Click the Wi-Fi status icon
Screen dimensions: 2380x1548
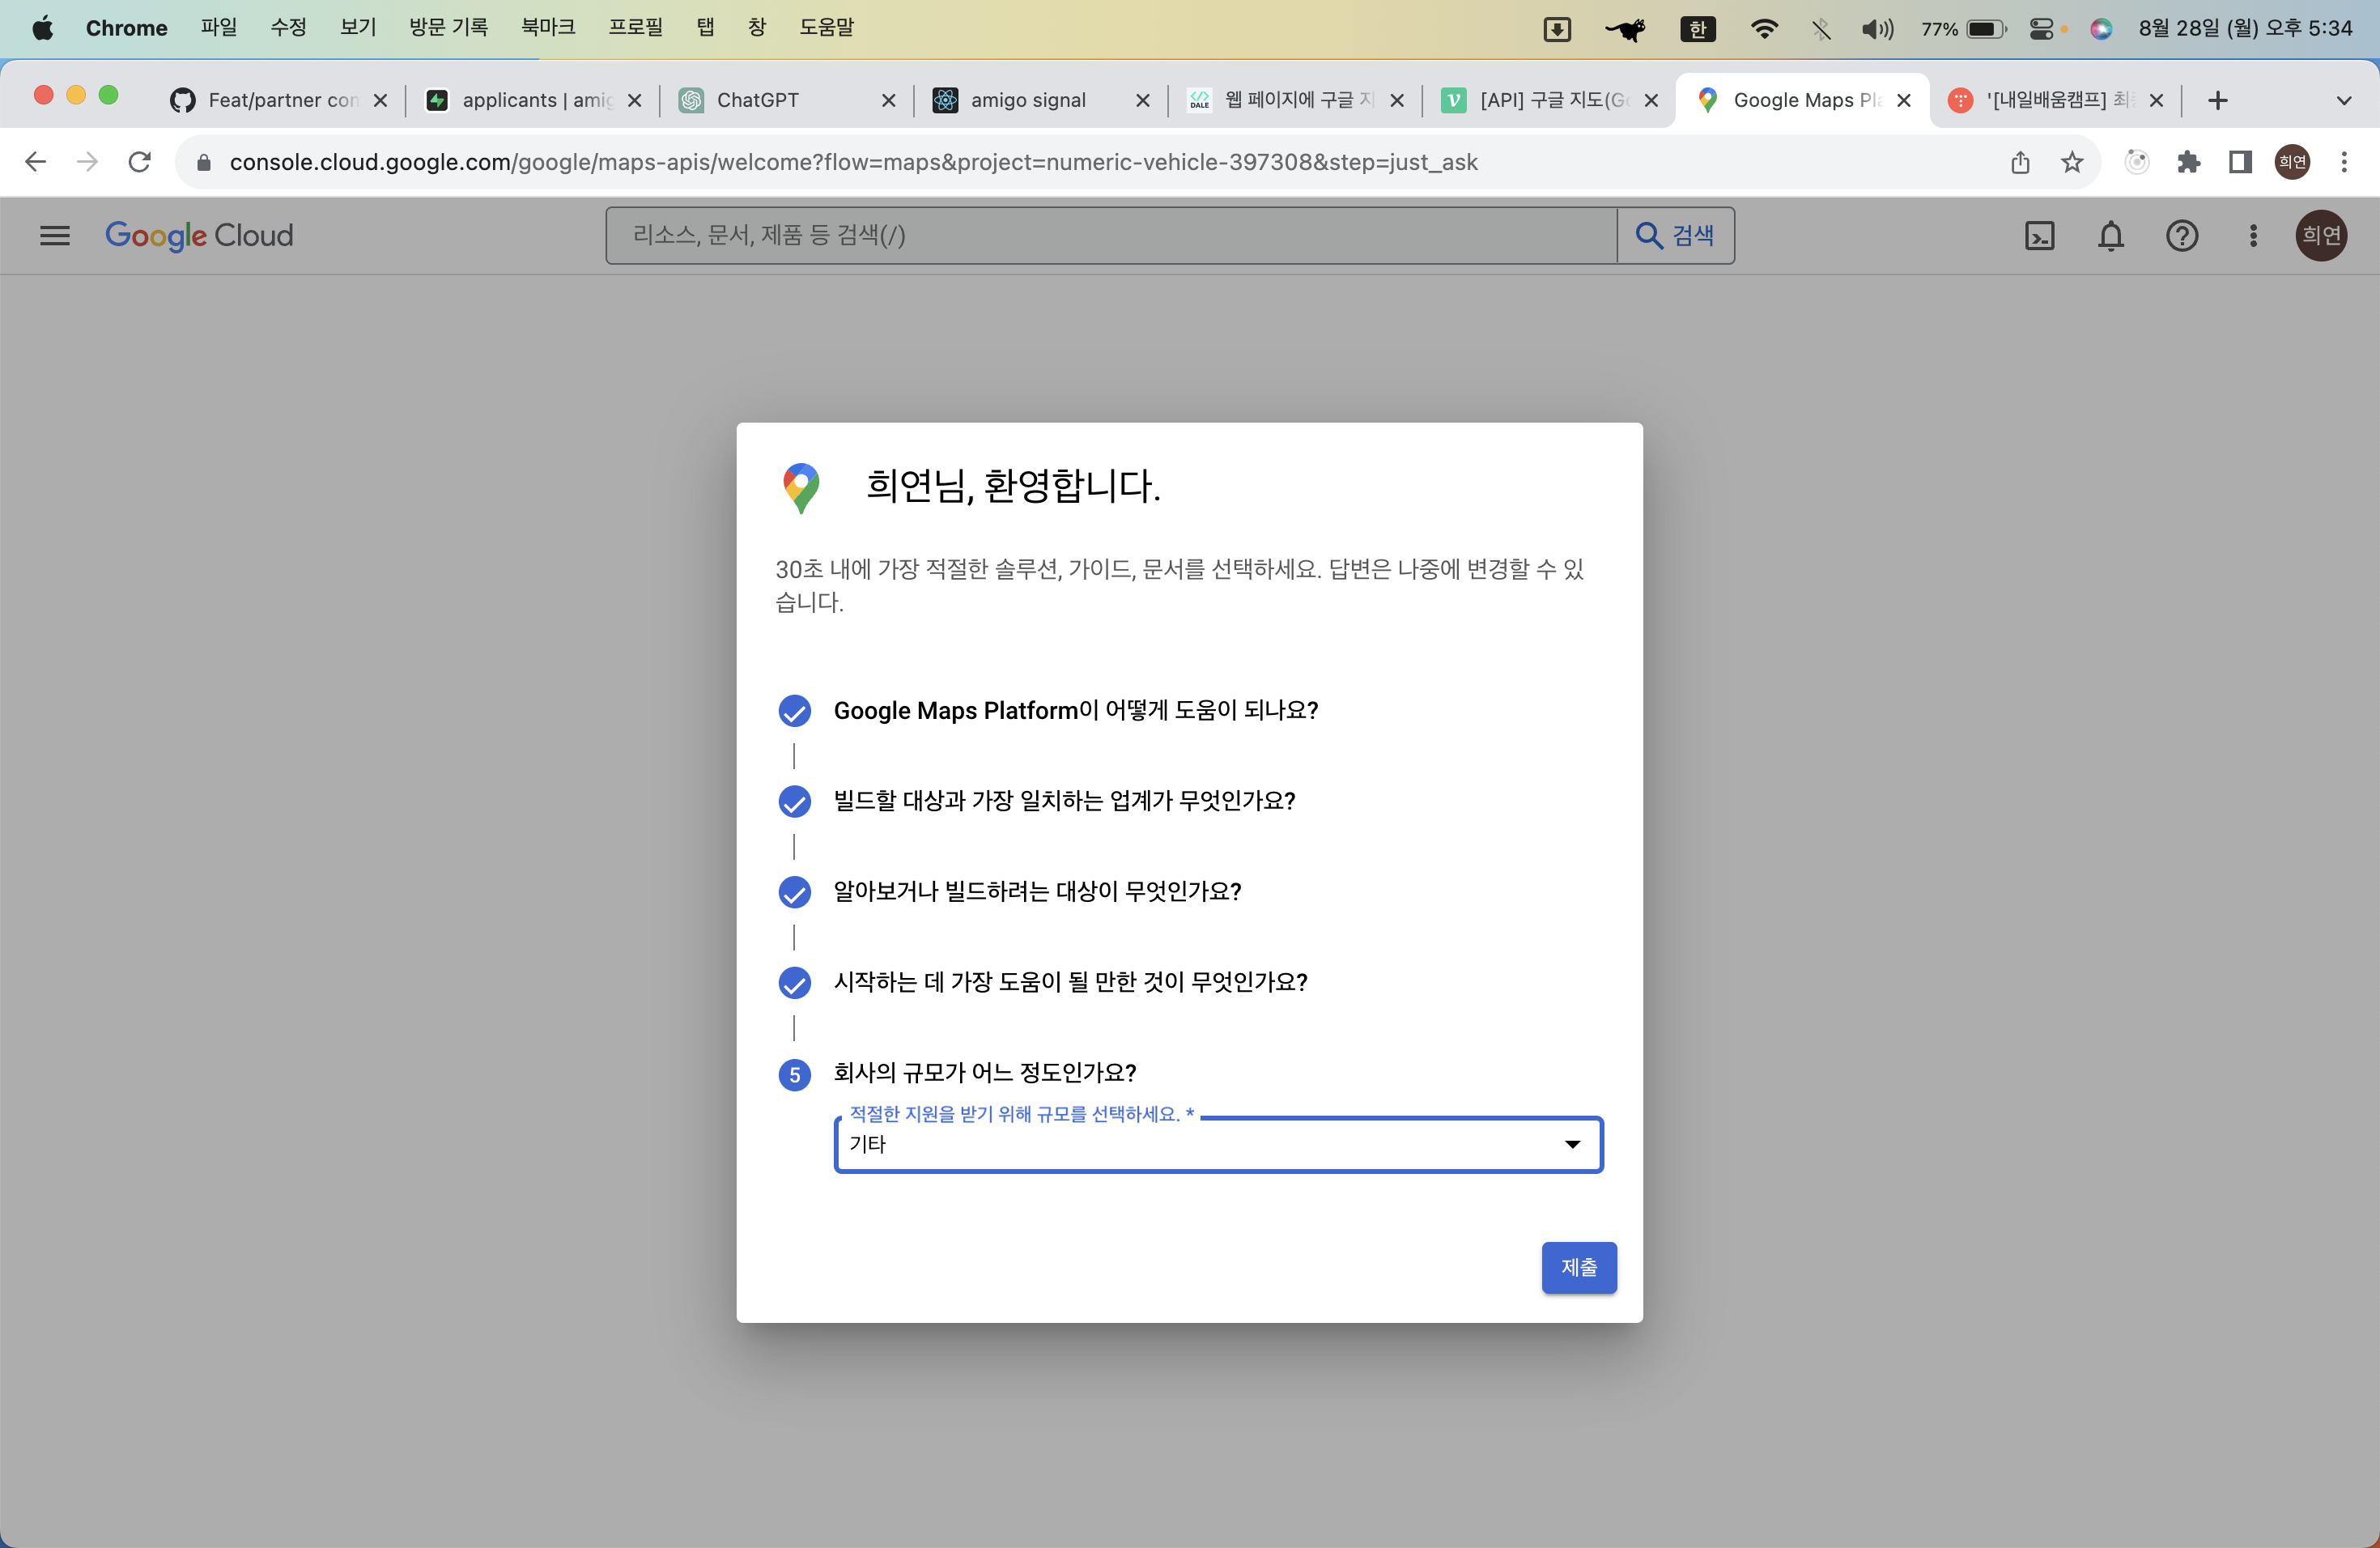1765,29
